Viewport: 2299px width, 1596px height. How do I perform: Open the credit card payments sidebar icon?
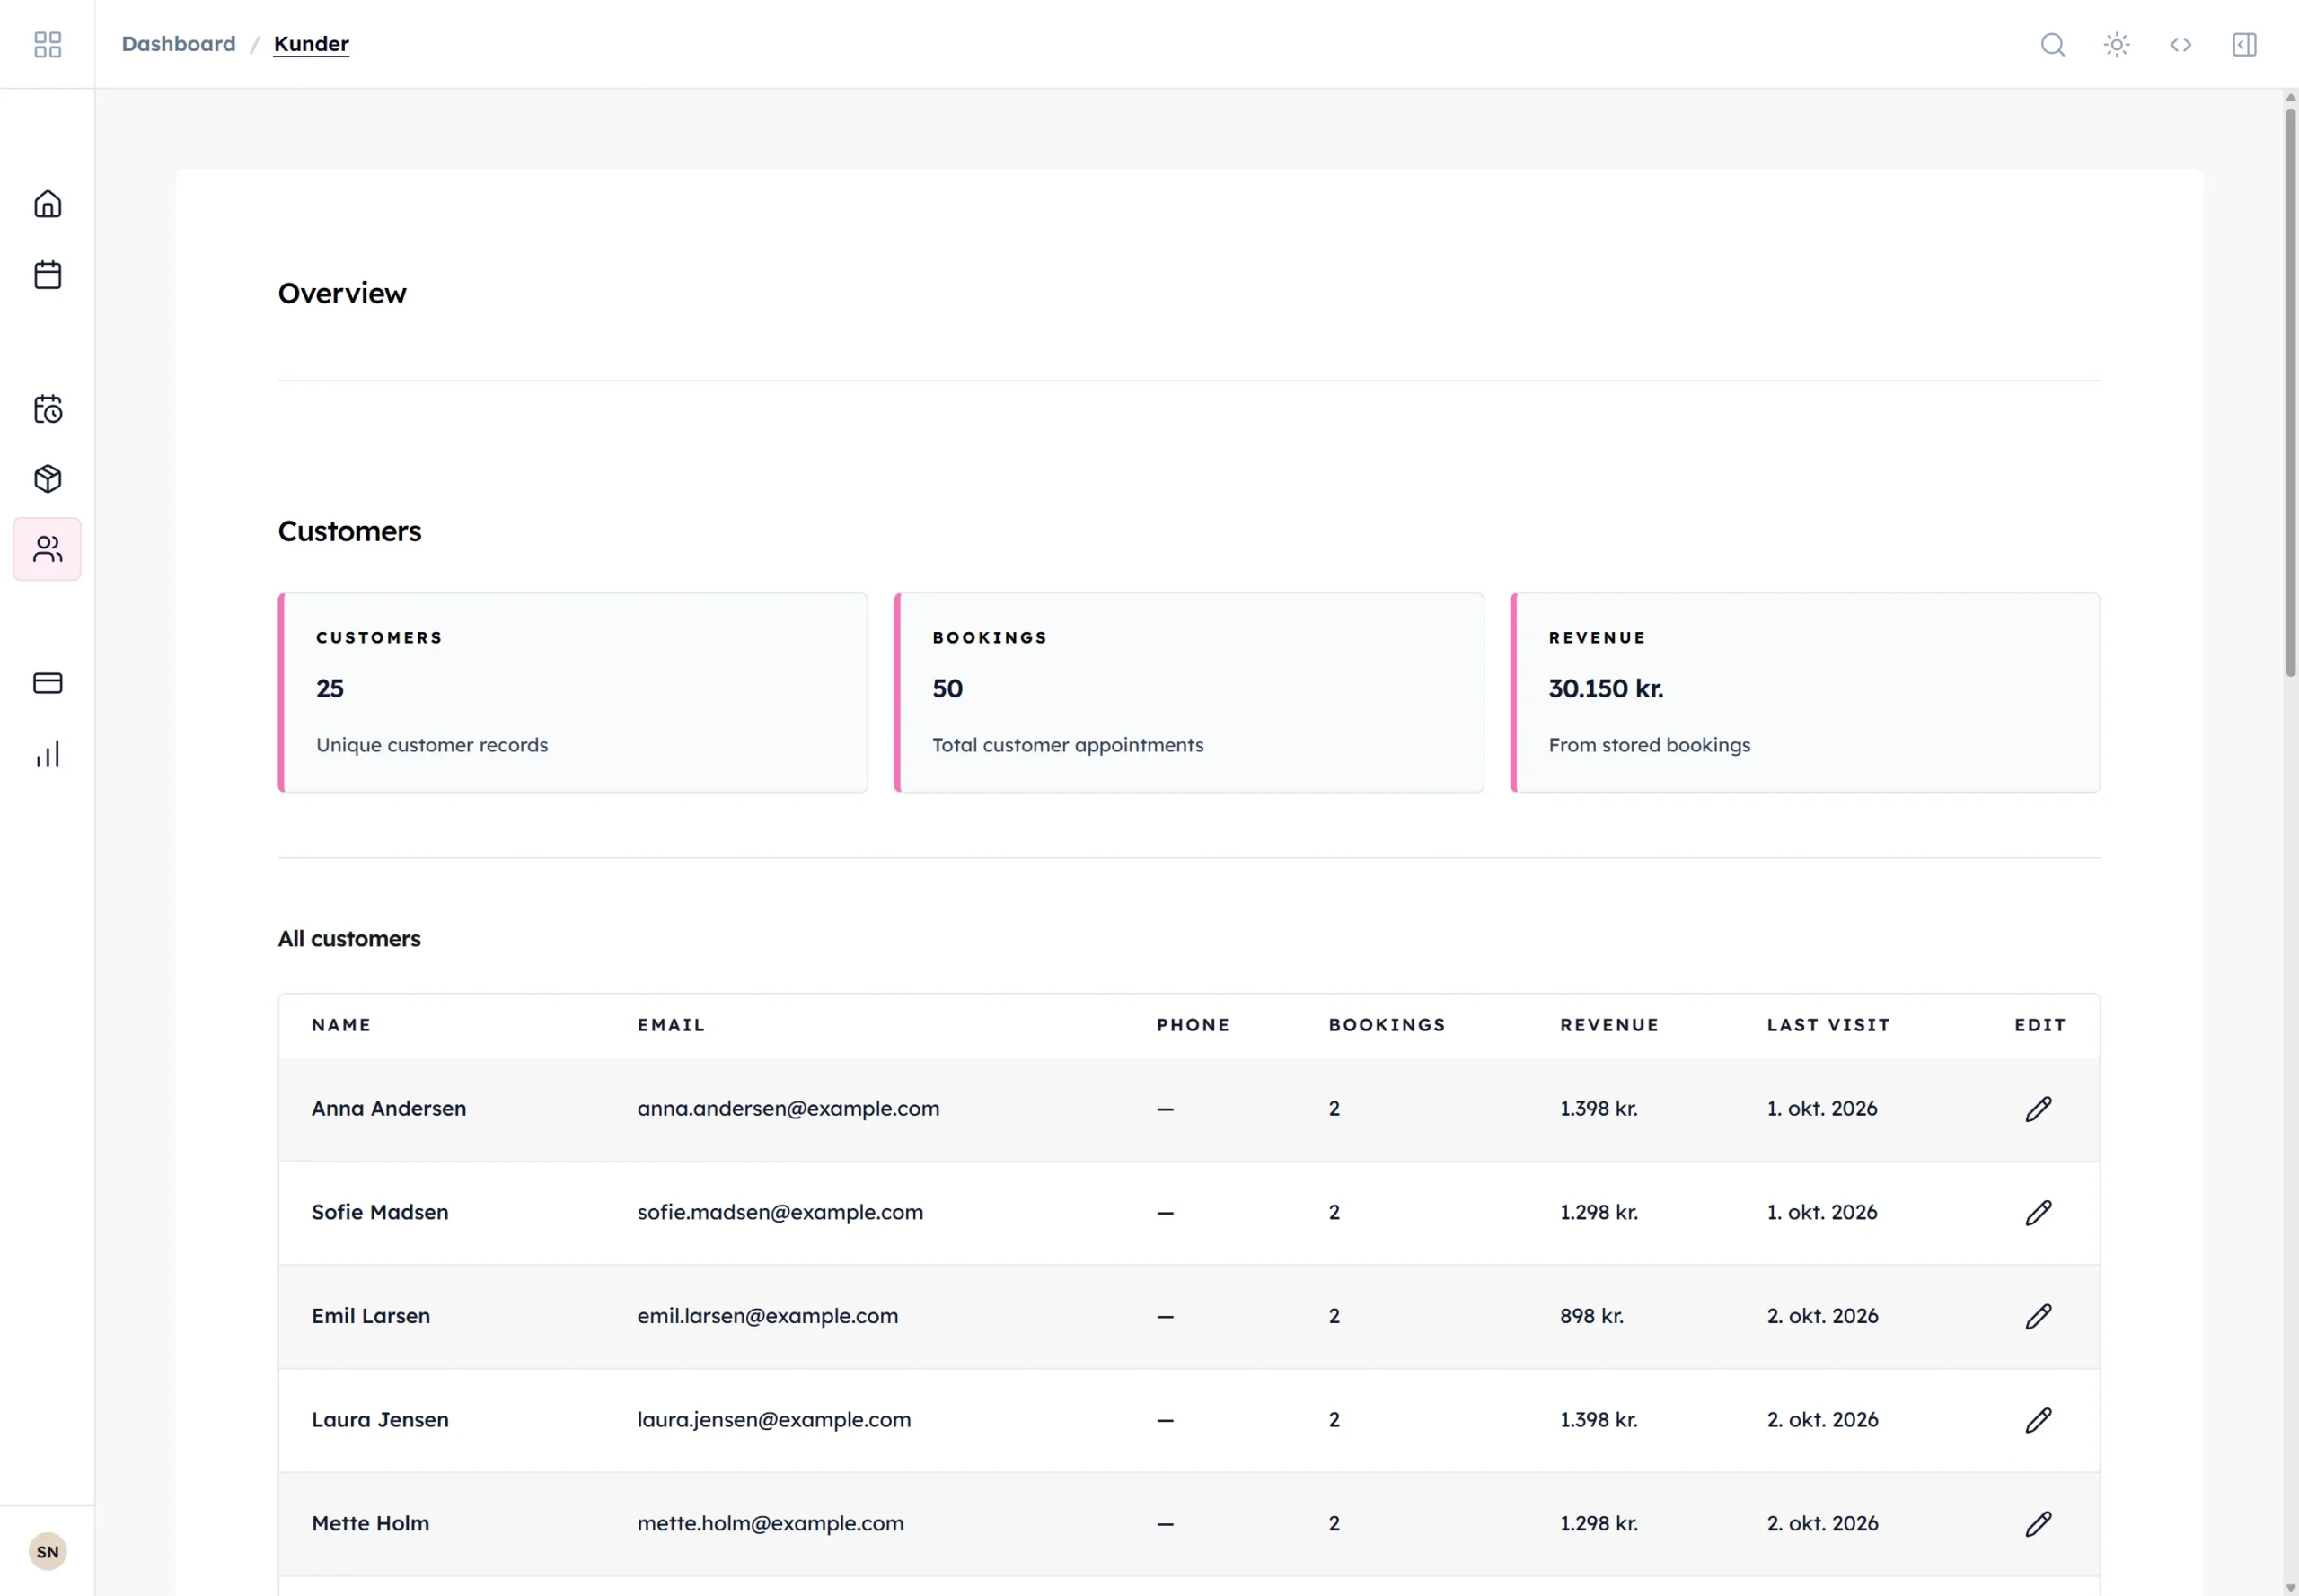(47, 683)
